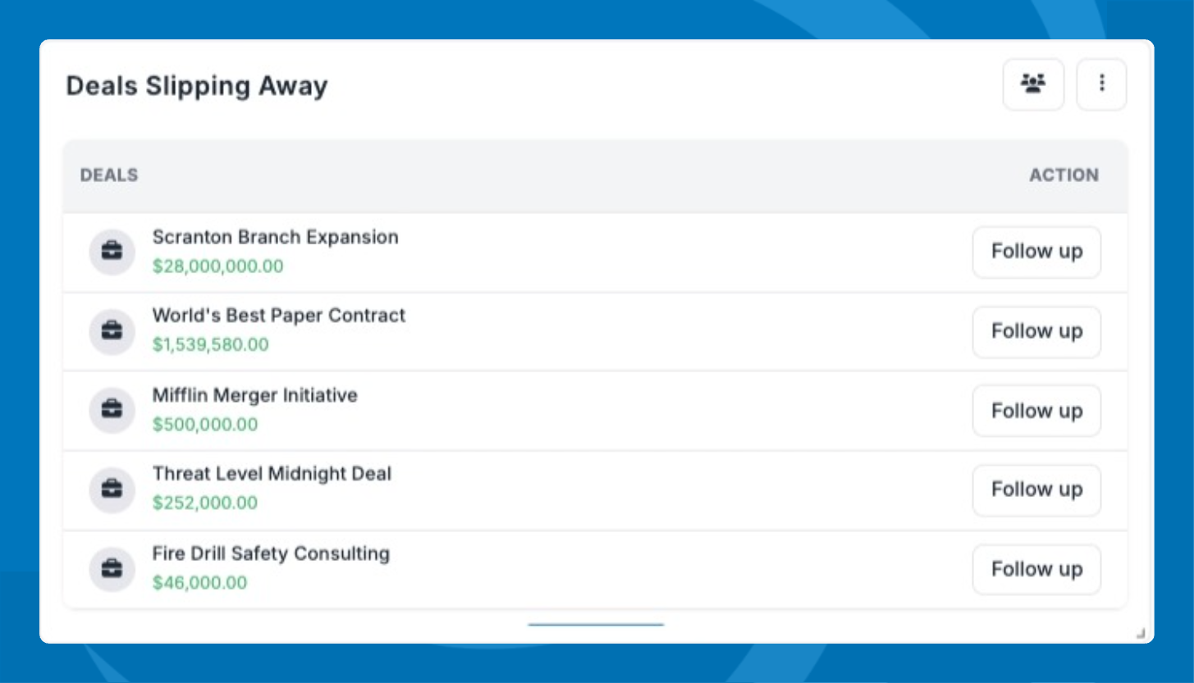Click the blue horizontal scroll indicator bar

(596, 625)
